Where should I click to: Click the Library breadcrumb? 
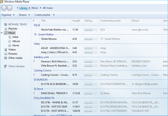click(23, 8)
